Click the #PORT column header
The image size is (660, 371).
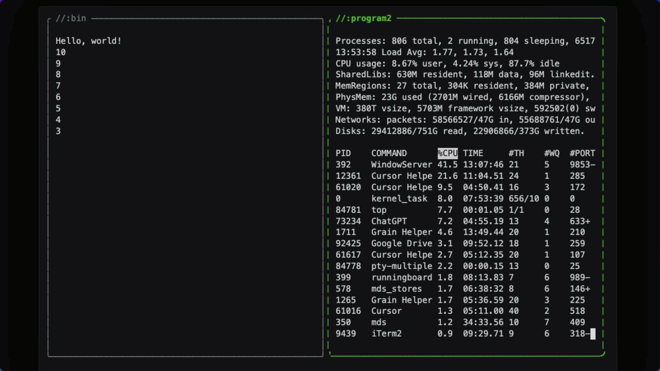pos(582,153)
